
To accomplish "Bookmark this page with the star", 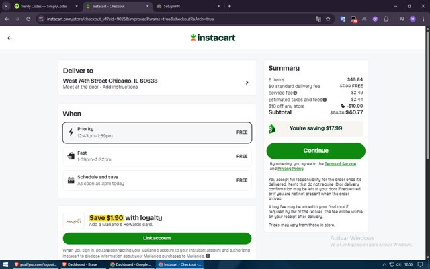I will tap(328, 19).
